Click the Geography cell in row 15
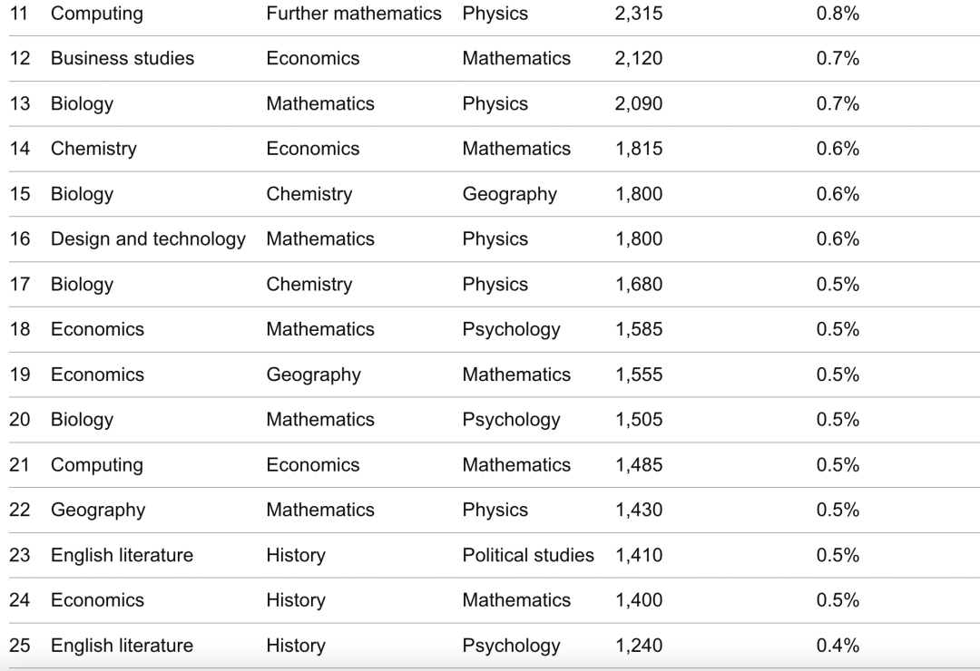Image resolution: width=980 pixels, height=671 pixels. click(x=509, y=194)
